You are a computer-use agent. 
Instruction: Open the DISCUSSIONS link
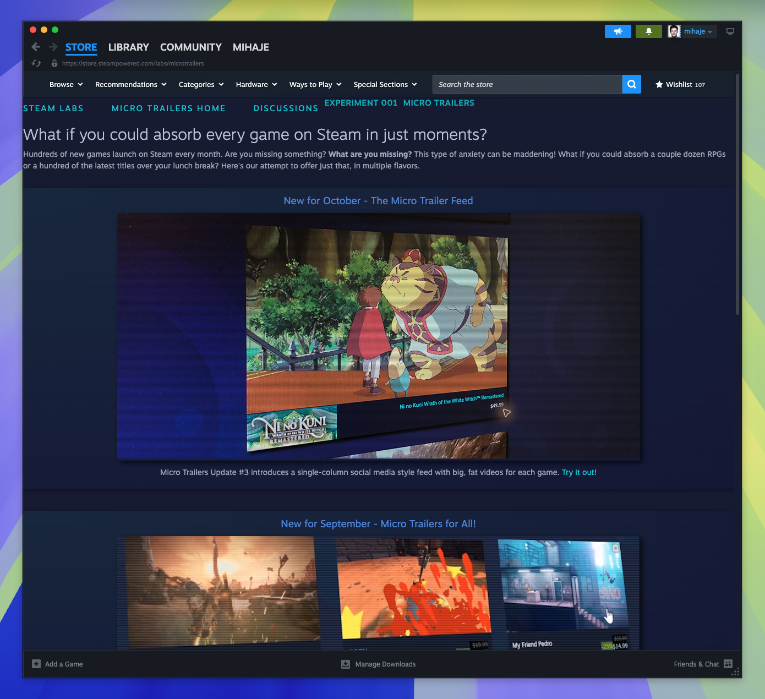(x=286, y=108)
